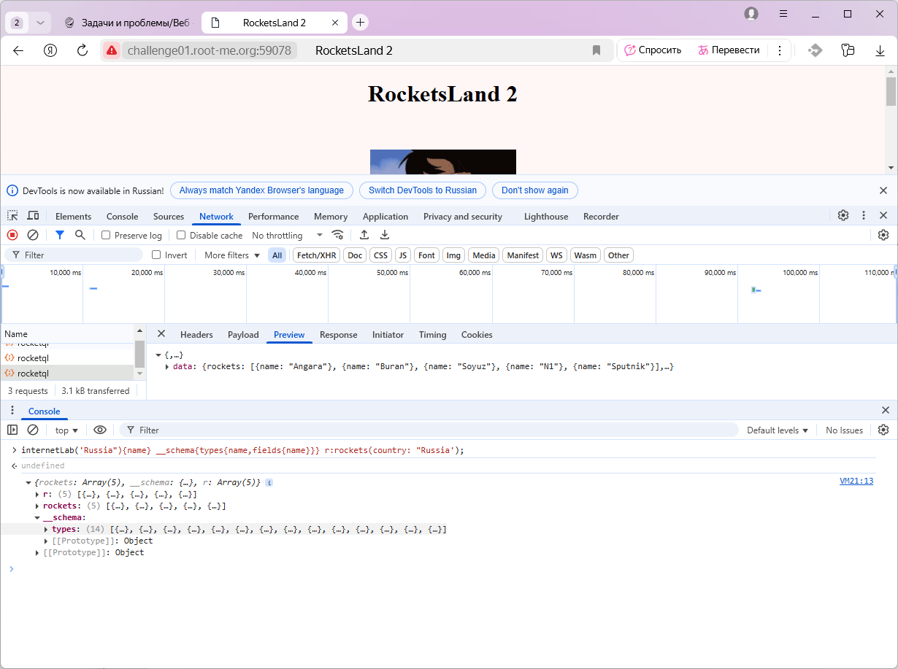Open DevTools settings gear in the tab row
Image resolution: width=898 pixels, height=669 pixels.
[843, 215]
